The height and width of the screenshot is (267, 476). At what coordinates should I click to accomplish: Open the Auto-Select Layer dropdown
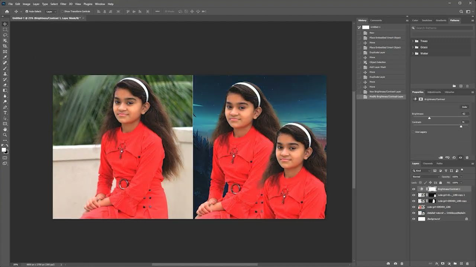[51, 11]
